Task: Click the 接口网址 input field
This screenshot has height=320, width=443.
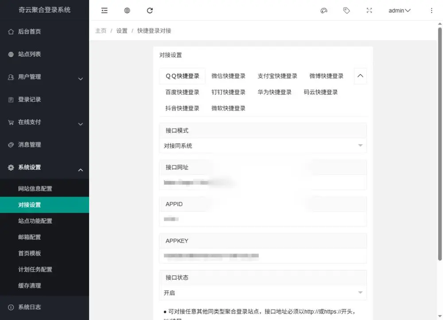Action: 263,182
